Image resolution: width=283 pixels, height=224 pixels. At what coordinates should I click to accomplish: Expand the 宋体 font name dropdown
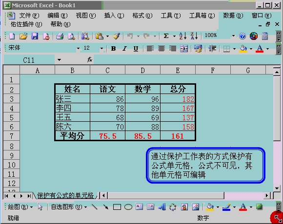(x=78, y=48)
